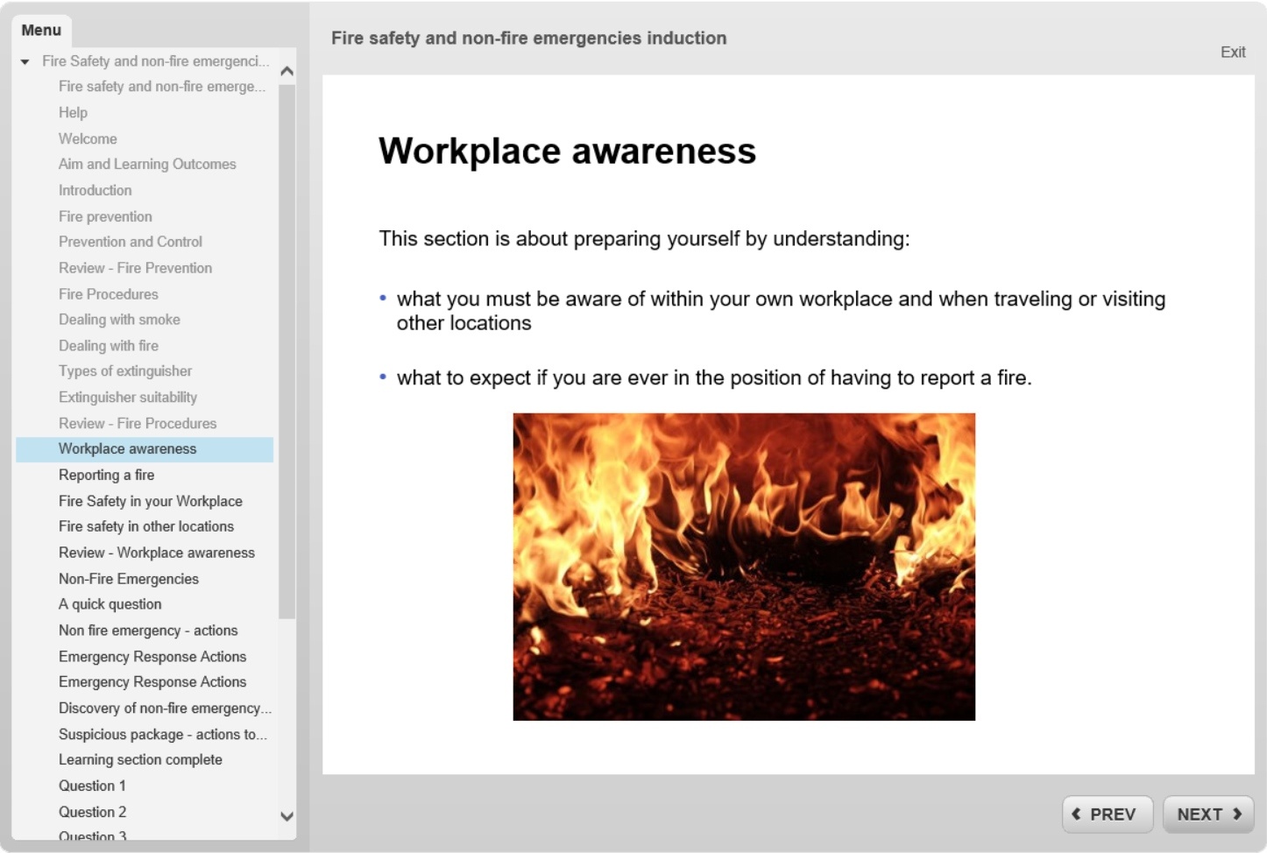The image size is (1267, 853).
Task: Collapse the Fire Safety course tree arrow
Action: click(25, 61)
